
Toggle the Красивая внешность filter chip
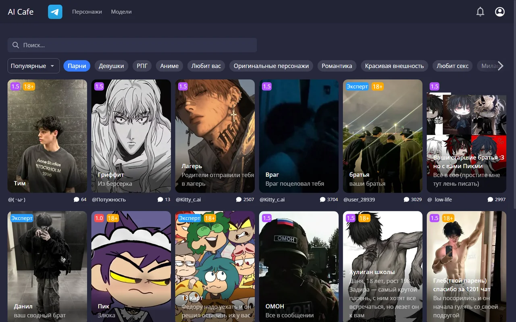pos(394,66)
